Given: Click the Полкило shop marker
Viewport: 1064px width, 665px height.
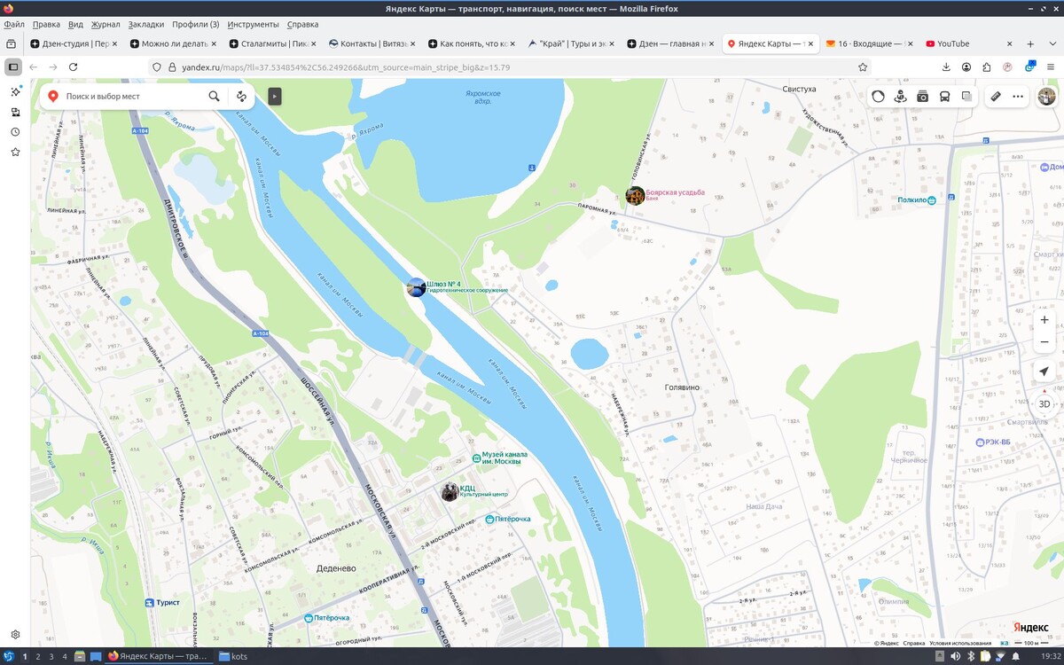Looking at the screenshot, I should pos(932,200).
